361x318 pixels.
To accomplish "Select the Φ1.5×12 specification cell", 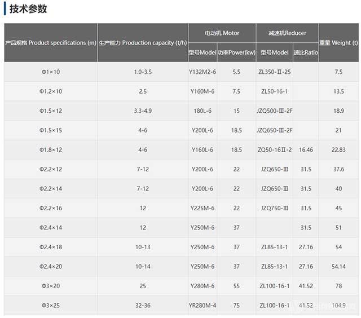I will pyautogui.click(x=51, y=111).
